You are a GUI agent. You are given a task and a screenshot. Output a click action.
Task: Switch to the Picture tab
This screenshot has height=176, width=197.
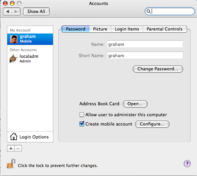click(100, 29)
